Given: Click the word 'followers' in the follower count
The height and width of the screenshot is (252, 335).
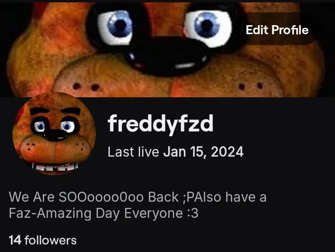Looking at the screenshot, I should click(50, 240).
